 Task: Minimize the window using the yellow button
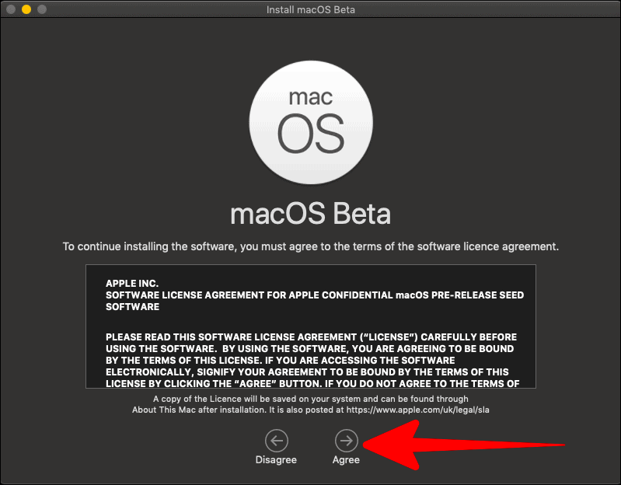point(26,9)
